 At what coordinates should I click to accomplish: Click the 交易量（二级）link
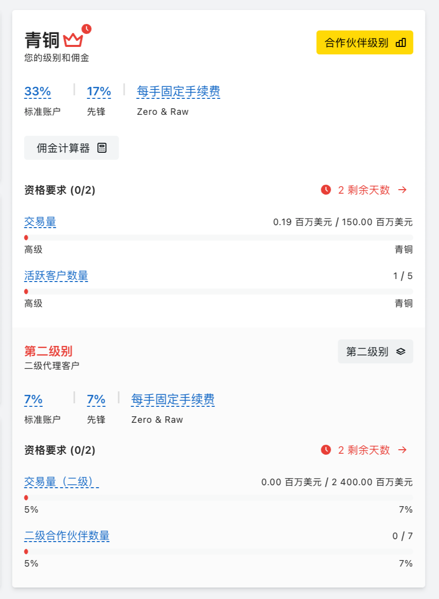click(62, 482)
